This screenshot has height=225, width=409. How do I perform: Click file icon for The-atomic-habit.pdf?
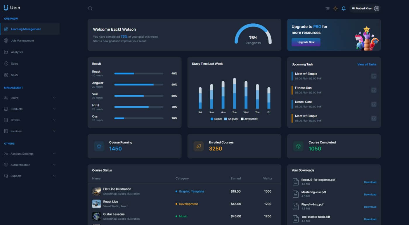pyautogui.click(x=296, y=219)
